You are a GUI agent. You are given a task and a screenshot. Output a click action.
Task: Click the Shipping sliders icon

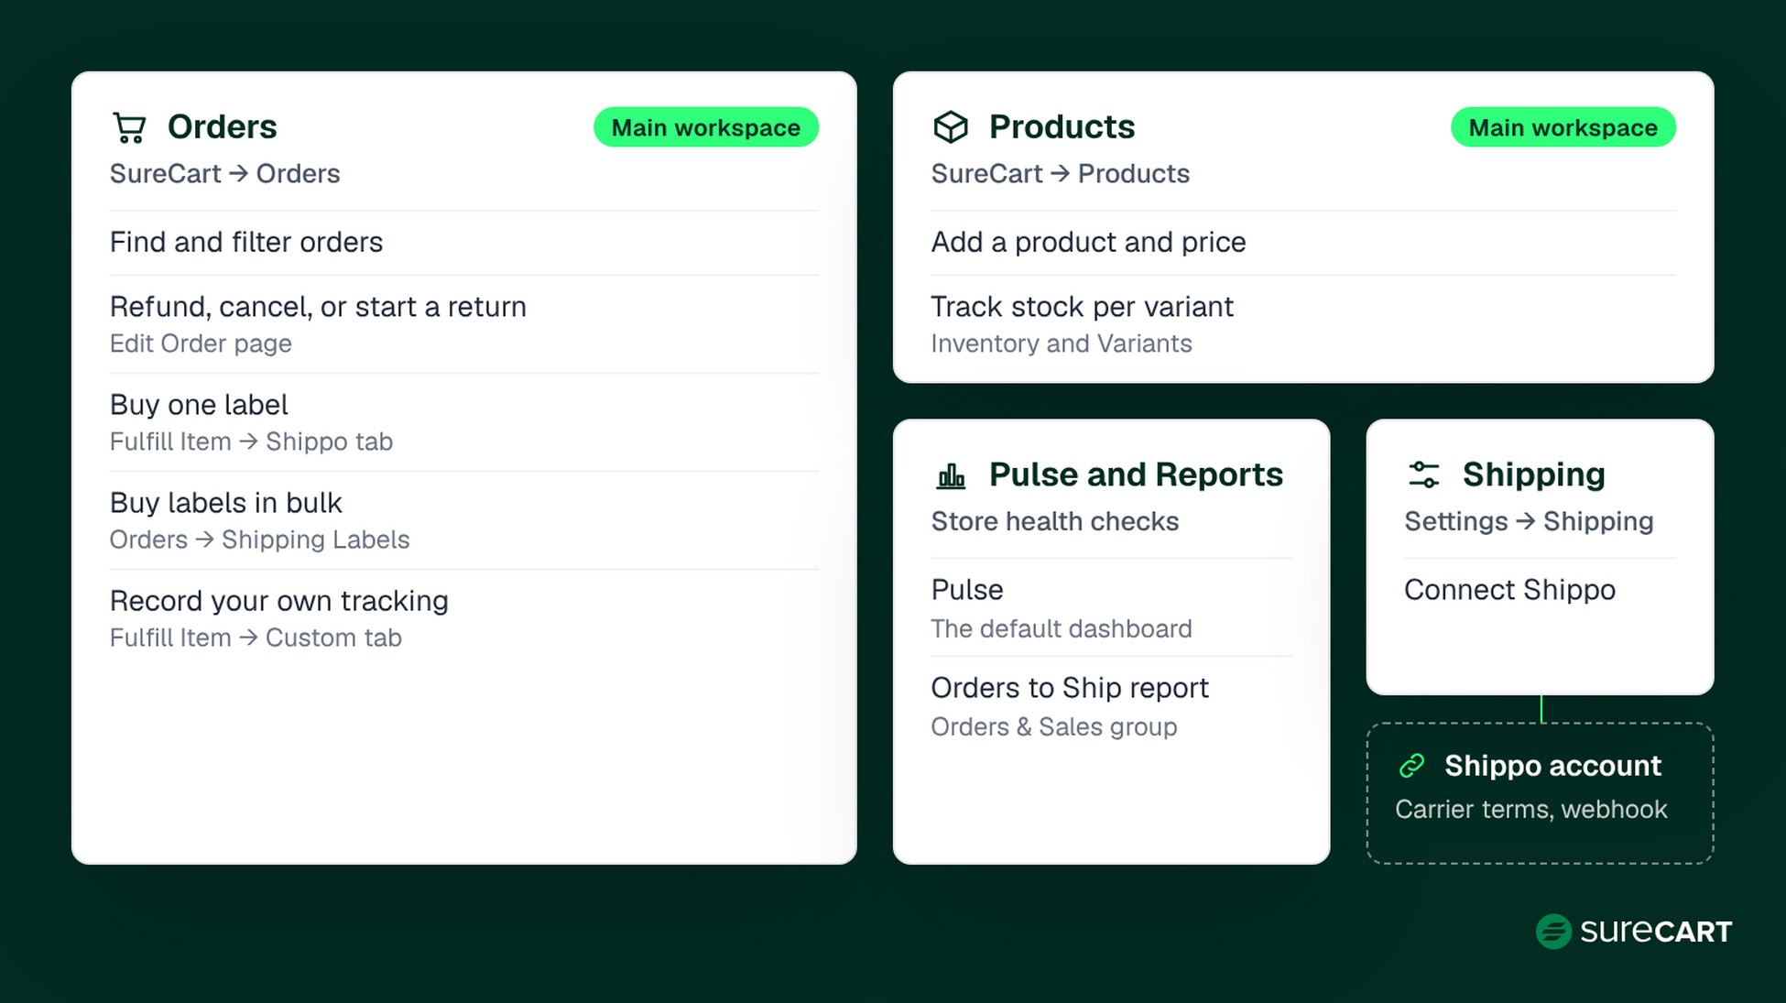[1423, 474]
